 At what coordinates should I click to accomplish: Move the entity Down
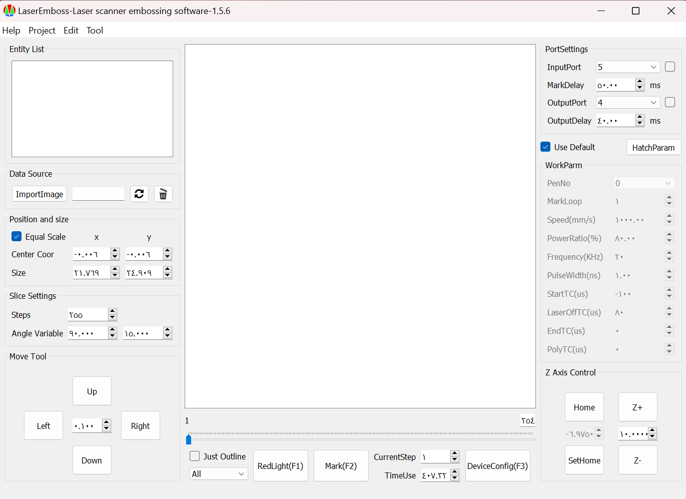coord(92,460)
